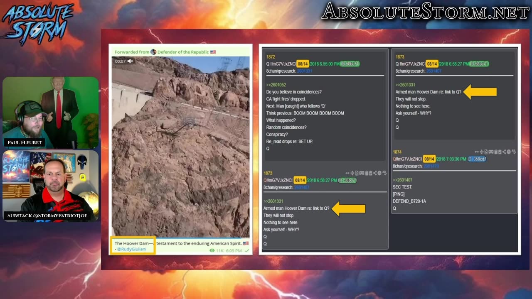Click the post number 1872 heading
The width and height of the screenshot is (532, 299).
(271, 57)
